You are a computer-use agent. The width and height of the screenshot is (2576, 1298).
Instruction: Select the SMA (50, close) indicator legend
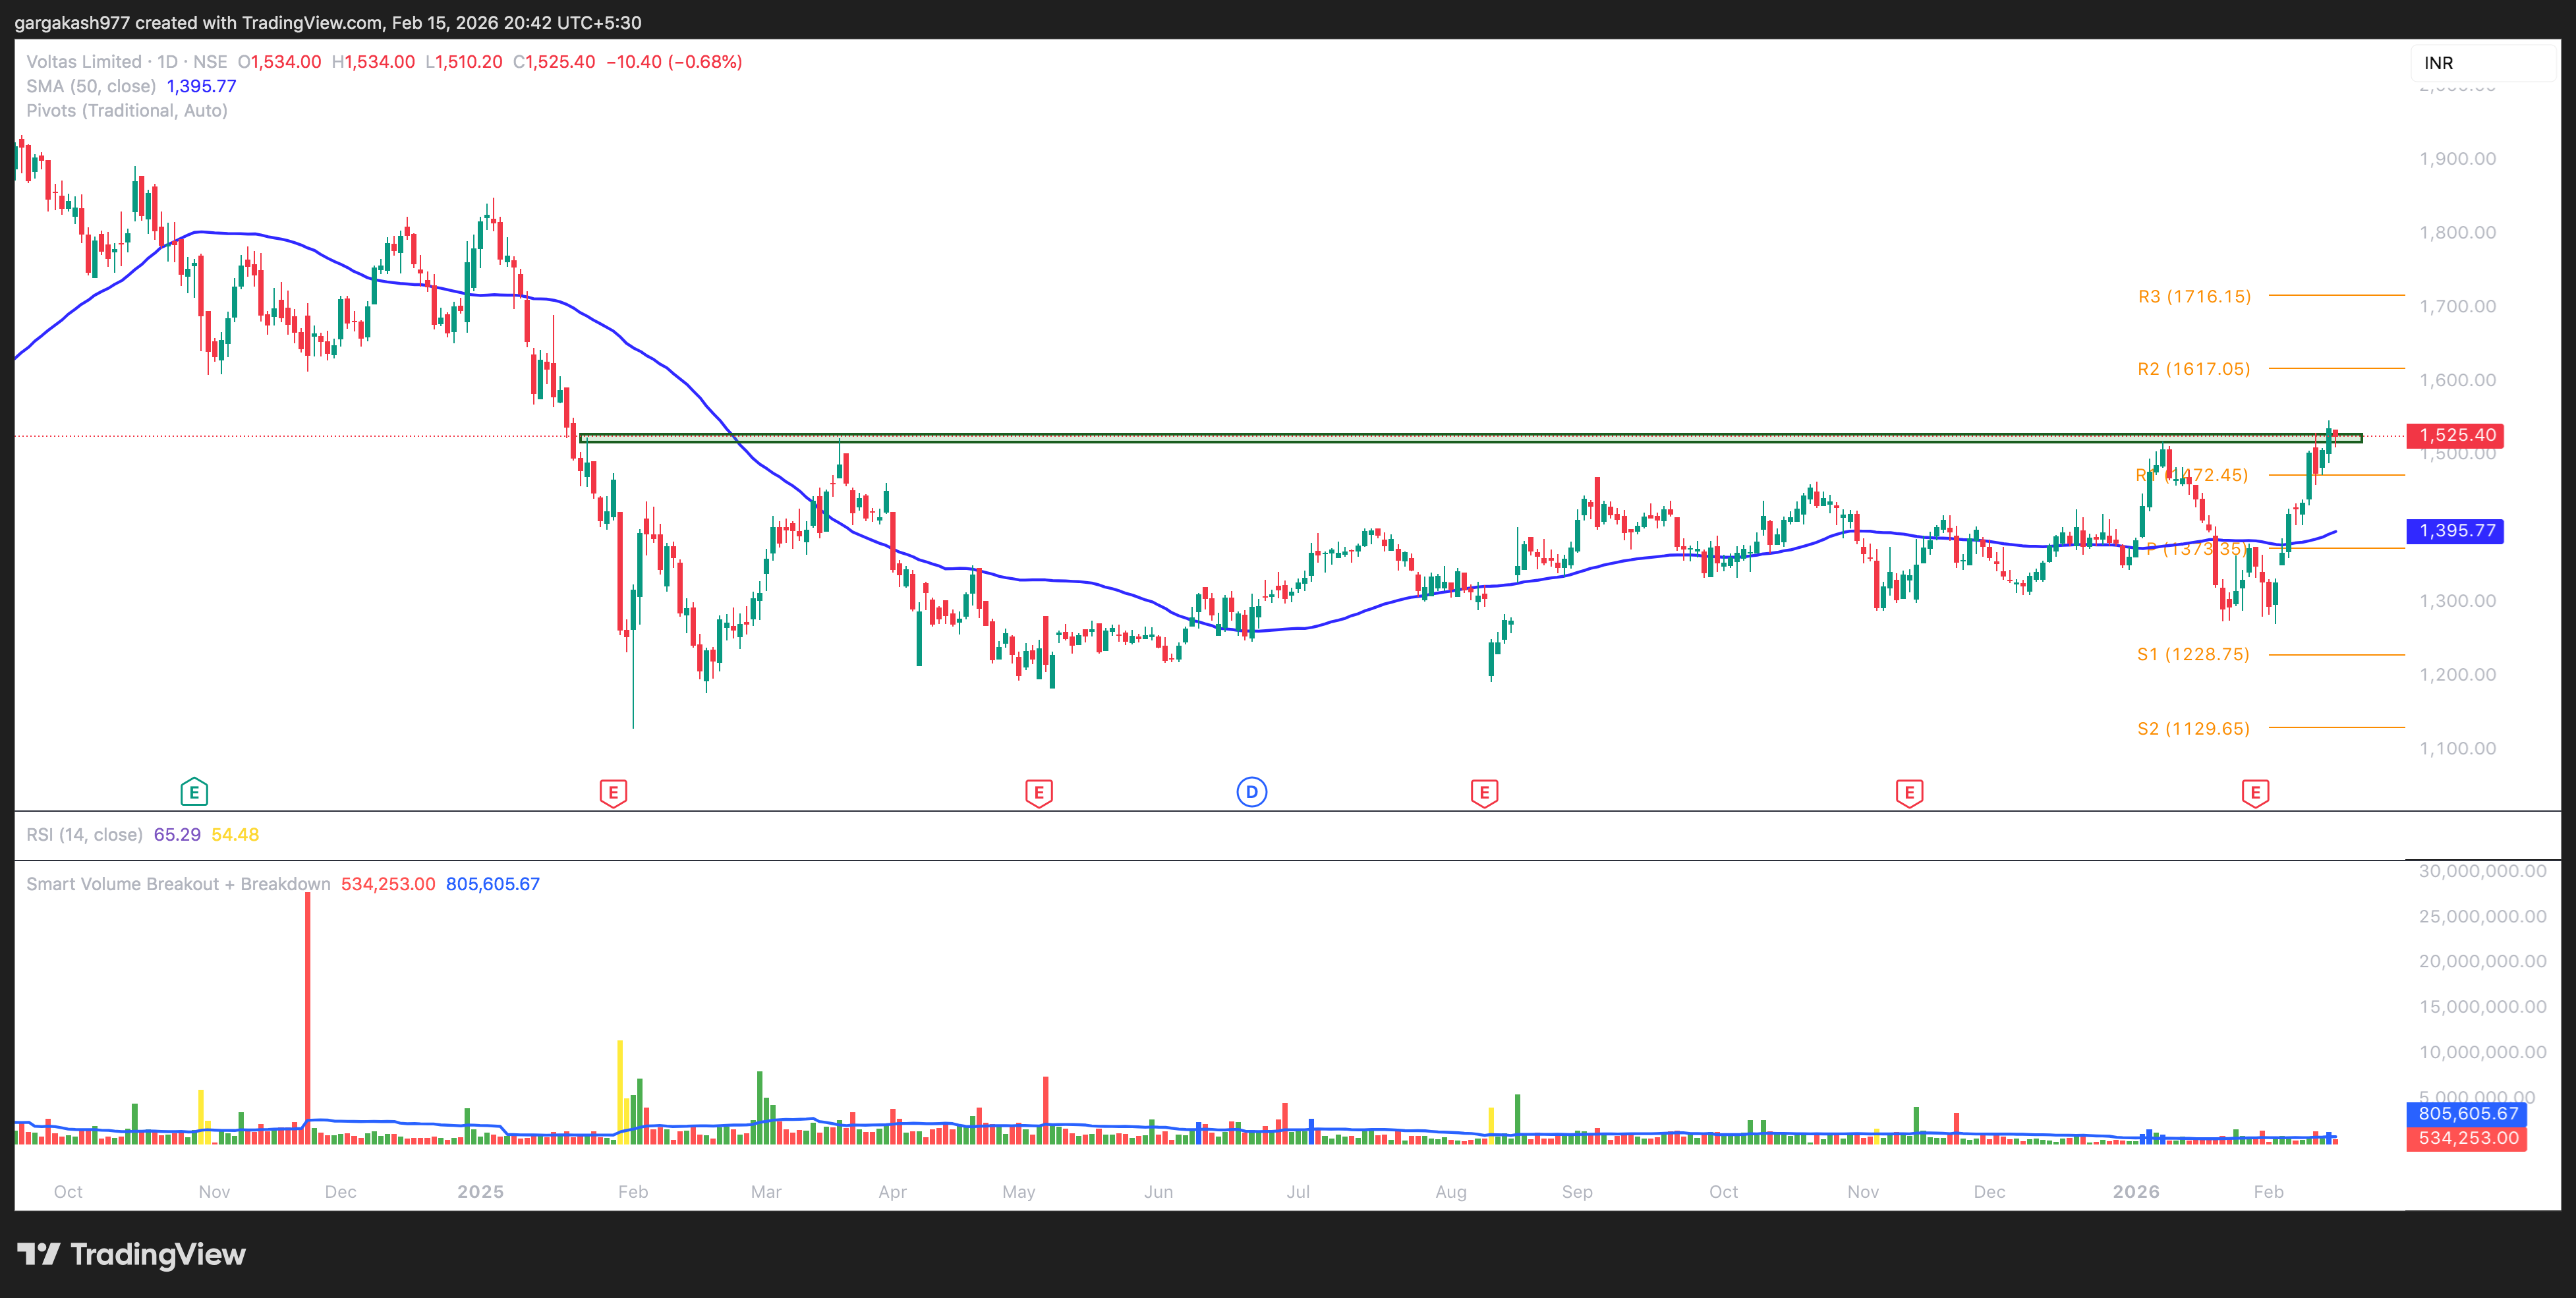tap(92, 86)
